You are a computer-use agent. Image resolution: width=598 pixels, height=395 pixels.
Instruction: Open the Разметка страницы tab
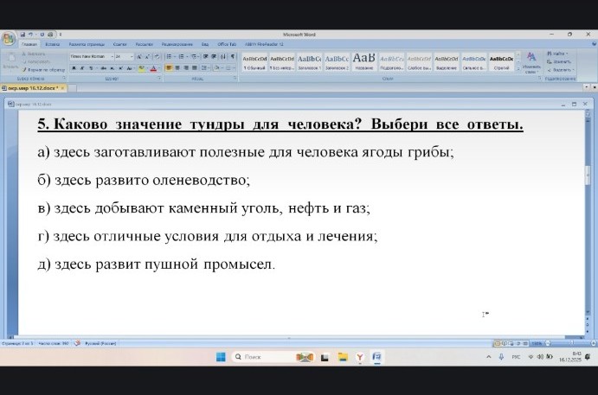tap(87, 44)
